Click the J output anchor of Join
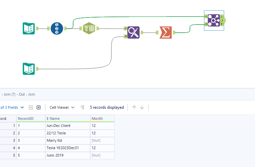 pyautogui.click(x=222, y=20)
